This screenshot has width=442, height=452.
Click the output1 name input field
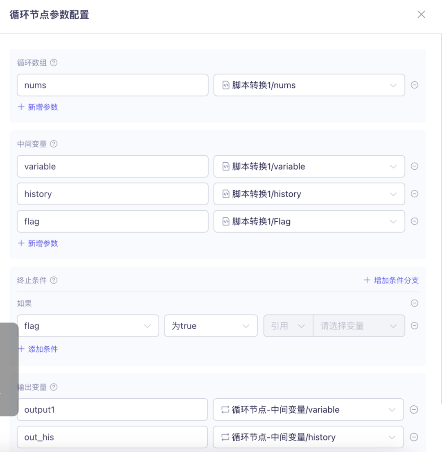[x=112, y=409]
